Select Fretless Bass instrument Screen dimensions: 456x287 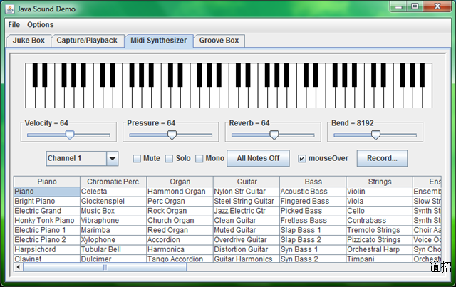(313, 220)
